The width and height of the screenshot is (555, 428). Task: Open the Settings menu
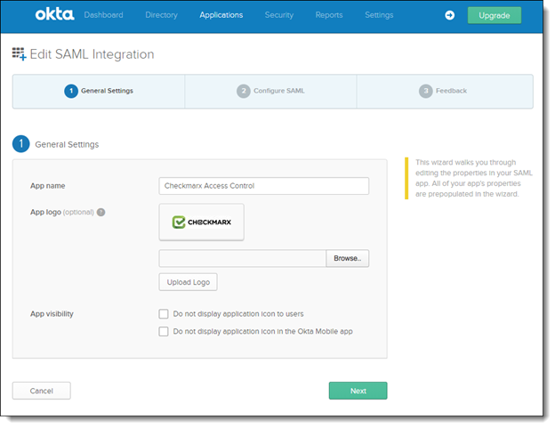[x=379, y=15]
